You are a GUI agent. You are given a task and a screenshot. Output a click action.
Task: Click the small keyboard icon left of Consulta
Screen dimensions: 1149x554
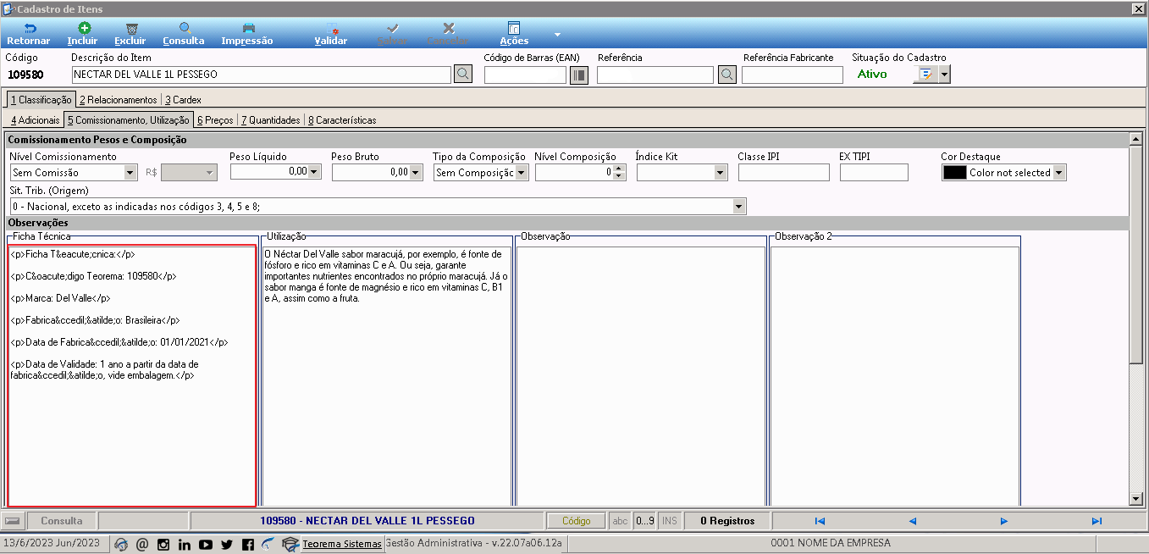(x=13, y=521)
